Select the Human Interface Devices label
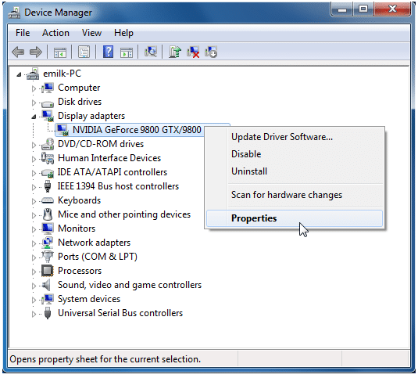Image resolution: width=418 pixels, height=378 pixels. pyautogui.click(x=109, y=158)
